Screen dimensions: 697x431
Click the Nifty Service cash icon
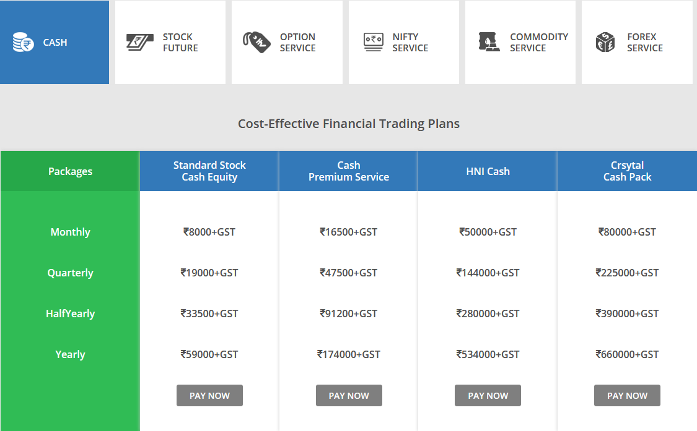click(373, 43)
